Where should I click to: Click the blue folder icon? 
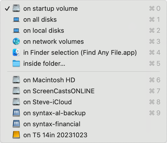(16, 63)
